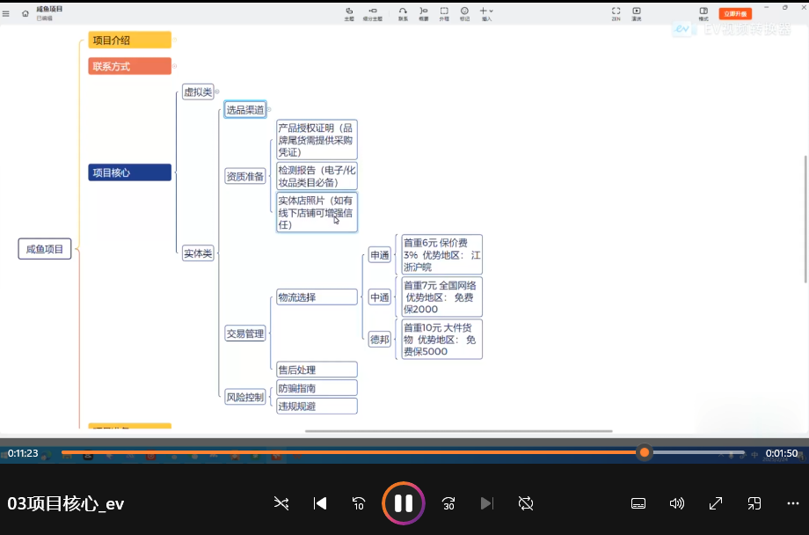The width and height of the screenshot is (809, 535).
Task: Click the orange 立即升级 upgrade button
Action: tap(735, 13)
